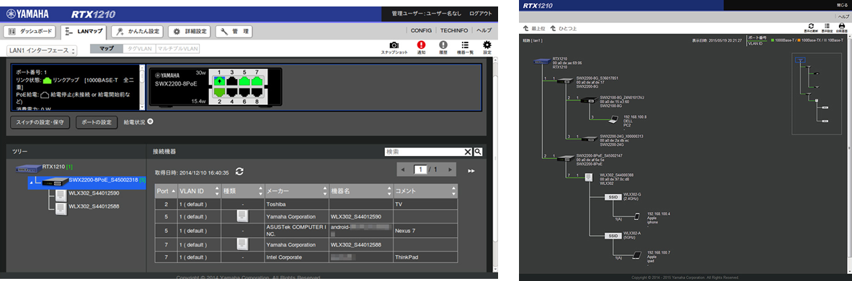Open the かんたん設定 tab

(x=138, y=32)
